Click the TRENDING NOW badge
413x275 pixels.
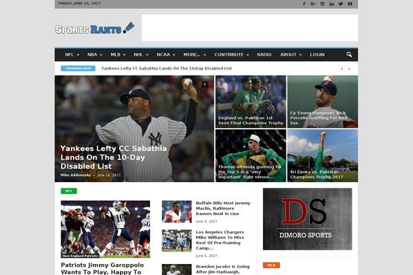(x=78, y=69)
